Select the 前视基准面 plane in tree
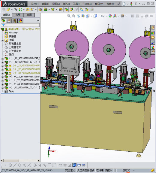 tap(15, 44)
